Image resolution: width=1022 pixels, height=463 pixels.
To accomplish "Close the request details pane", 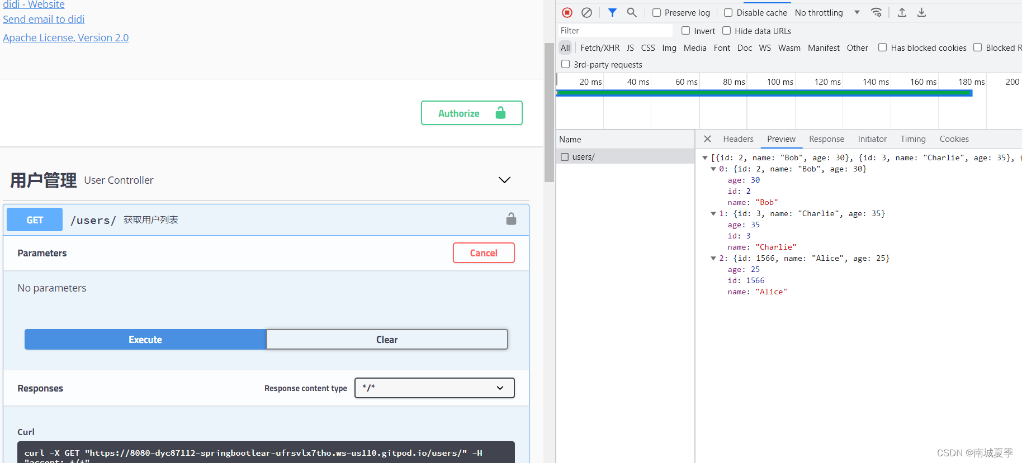I will (x=707, y=139).
